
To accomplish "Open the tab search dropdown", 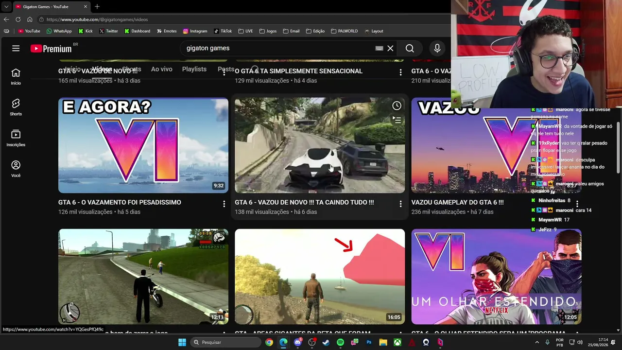I will pyautogui.click(x=6, y=7).
